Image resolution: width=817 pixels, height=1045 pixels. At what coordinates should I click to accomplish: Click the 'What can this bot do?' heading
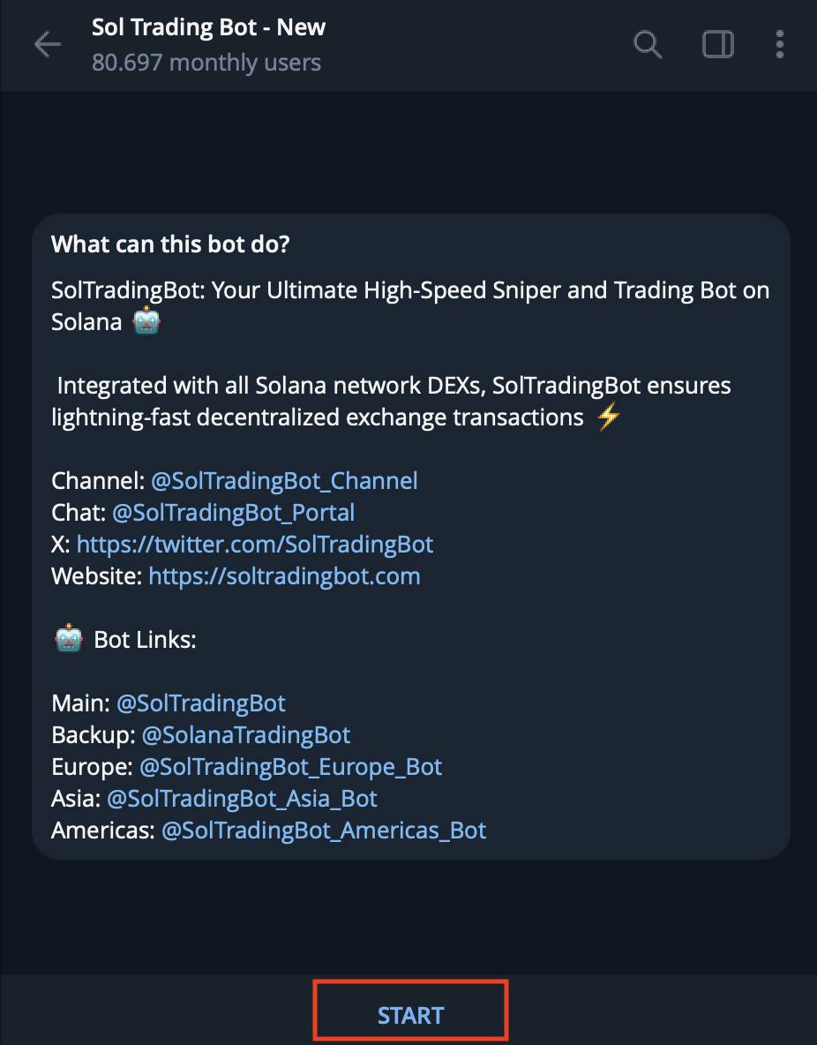170,244
